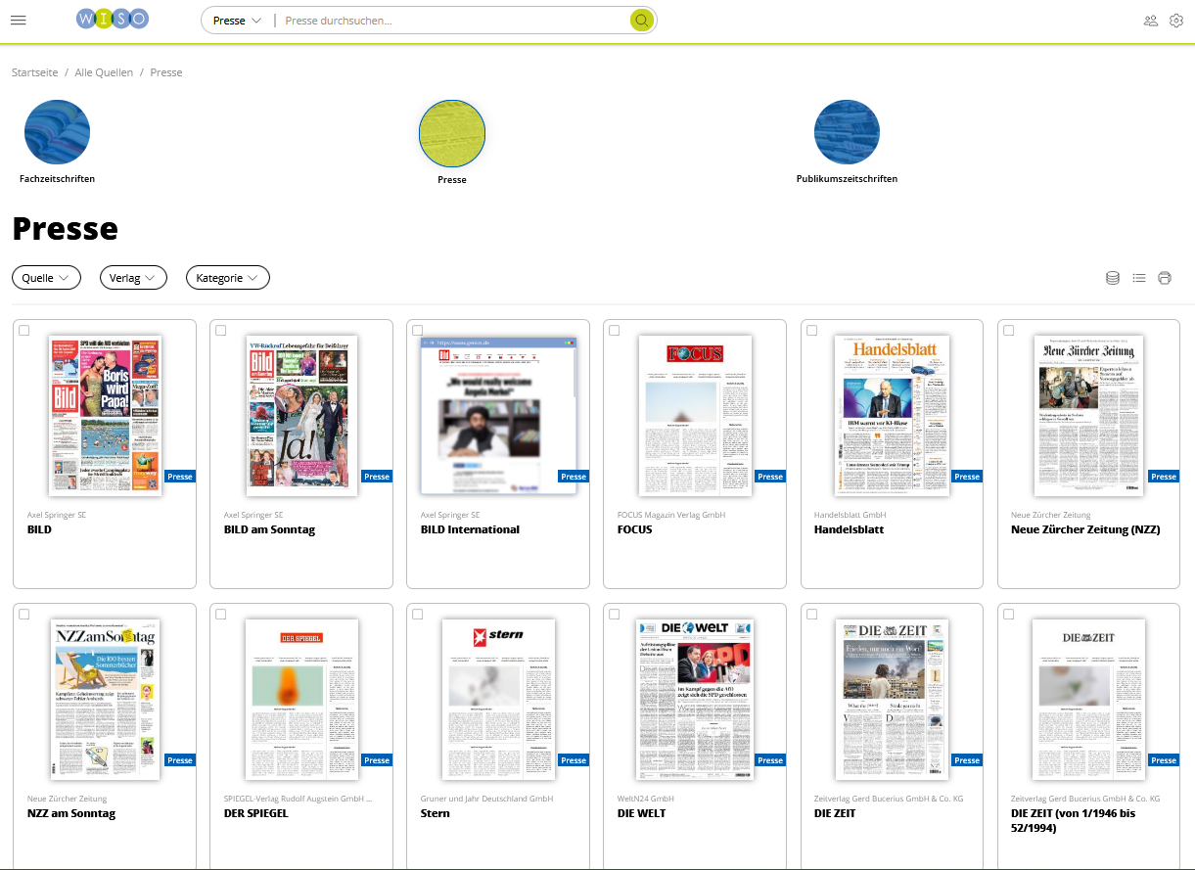Image resolution: width=1195 pixels, height=870 pixels.
Task: Click the print icon
Action: click(x=1165, y=278)
